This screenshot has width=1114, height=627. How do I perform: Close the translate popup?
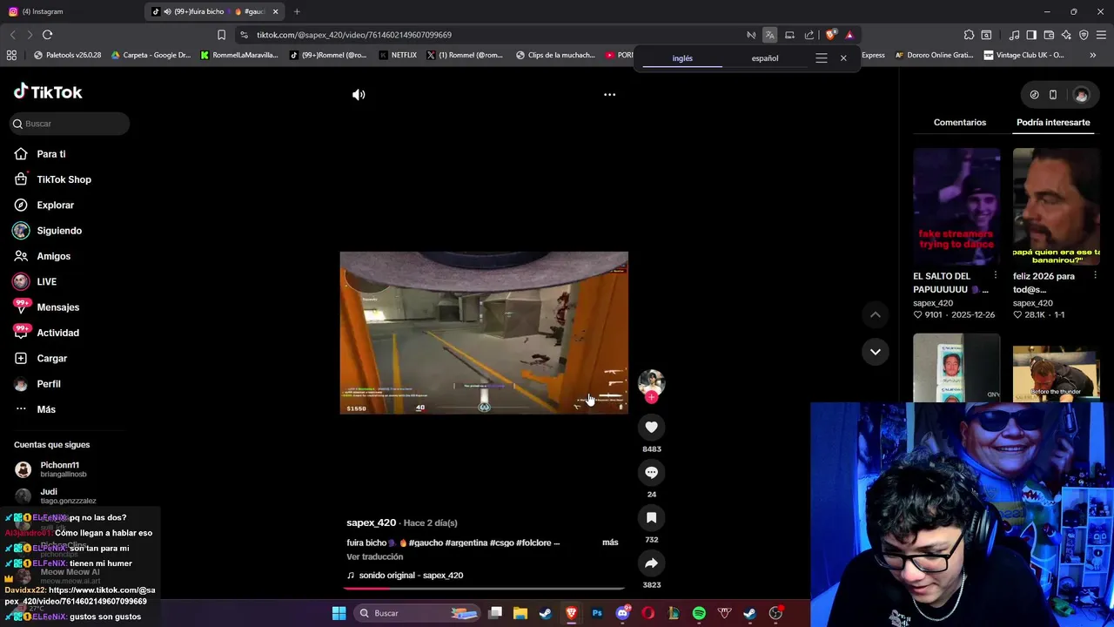click(843, 58)
